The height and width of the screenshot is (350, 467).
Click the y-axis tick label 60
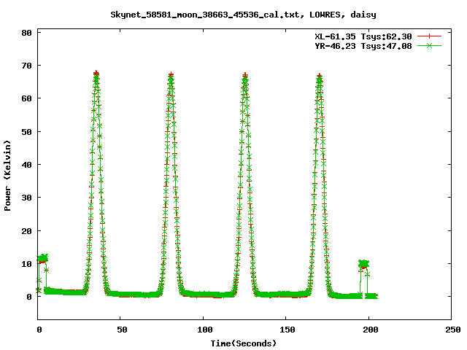26,98
